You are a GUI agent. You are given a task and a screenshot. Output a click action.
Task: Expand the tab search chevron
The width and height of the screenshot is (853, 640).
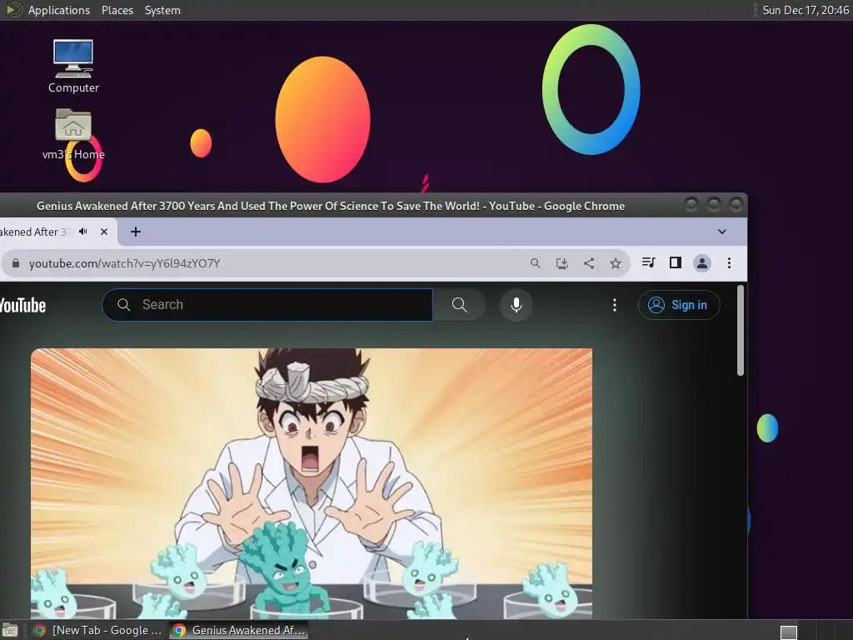pos(722,232)
